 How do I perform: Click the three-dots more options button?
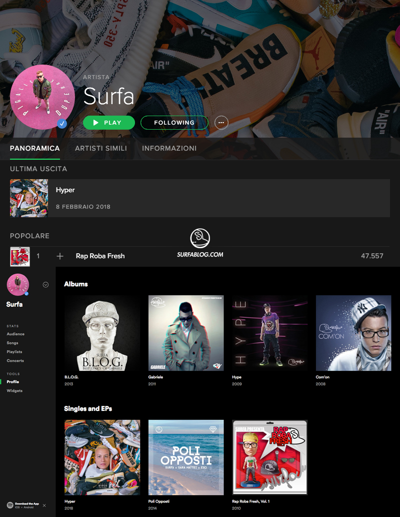[221, 123]
